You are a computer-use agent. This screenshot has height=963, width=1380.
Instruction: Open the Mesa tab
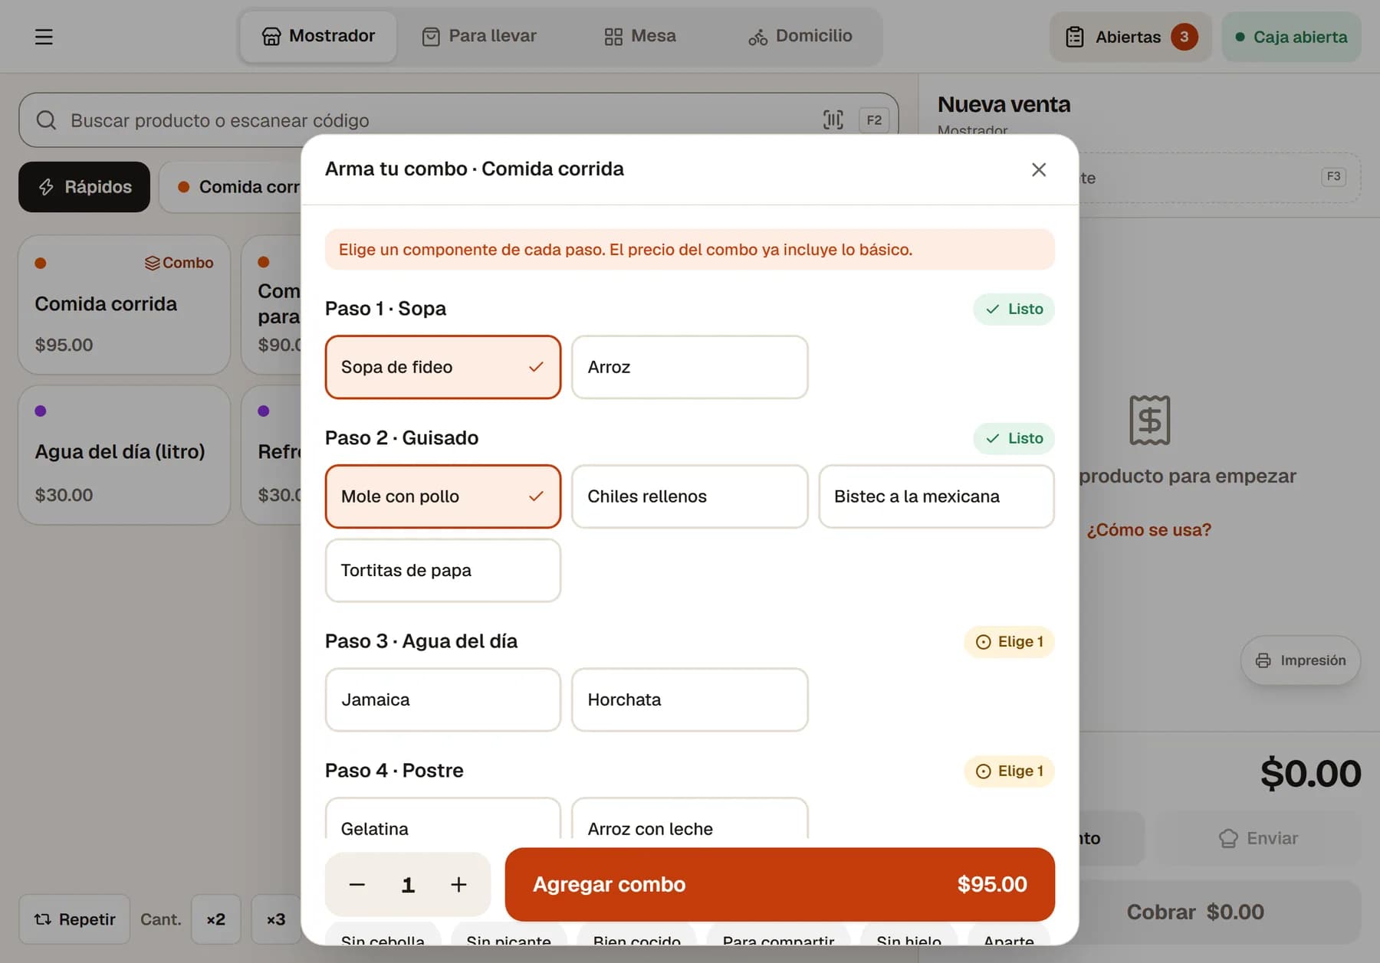(x=640, y=36)
